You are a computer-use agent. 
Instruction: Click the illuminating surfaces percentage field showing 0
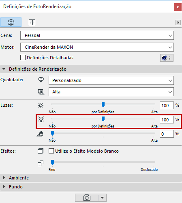[167, 134]
